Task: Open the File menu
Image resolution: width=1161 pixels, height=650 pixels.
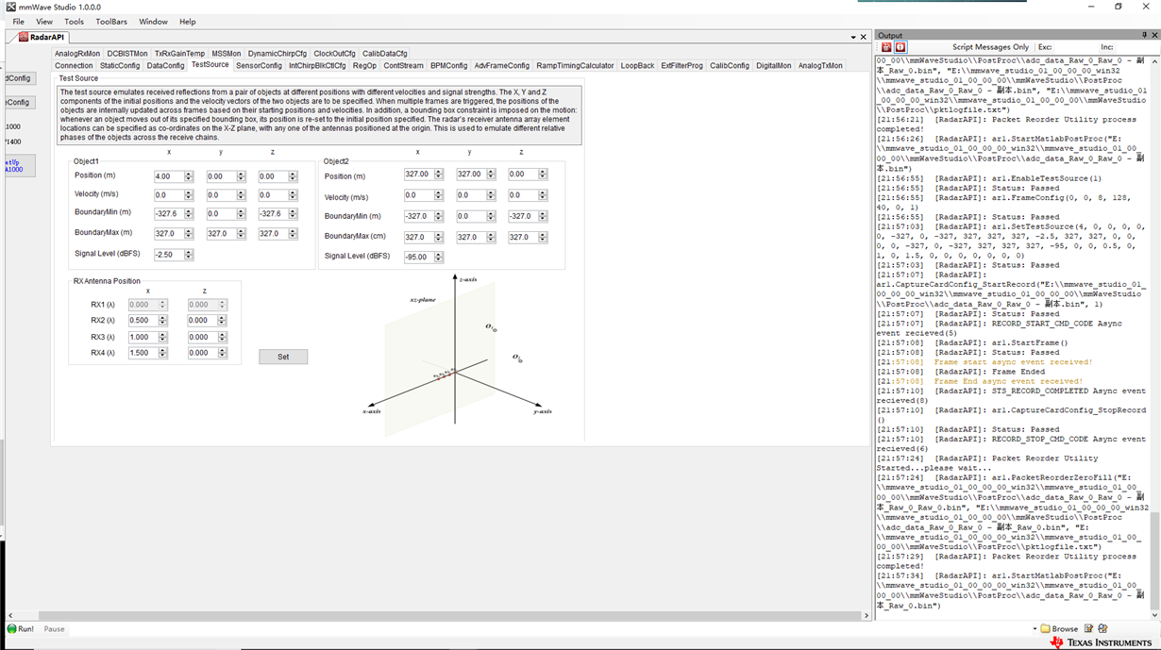Action: (19, 22)
